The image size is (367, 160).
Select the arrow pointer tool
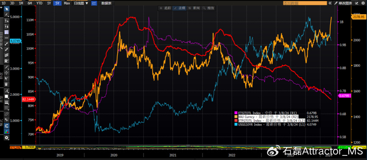click(x=6, y=9)
